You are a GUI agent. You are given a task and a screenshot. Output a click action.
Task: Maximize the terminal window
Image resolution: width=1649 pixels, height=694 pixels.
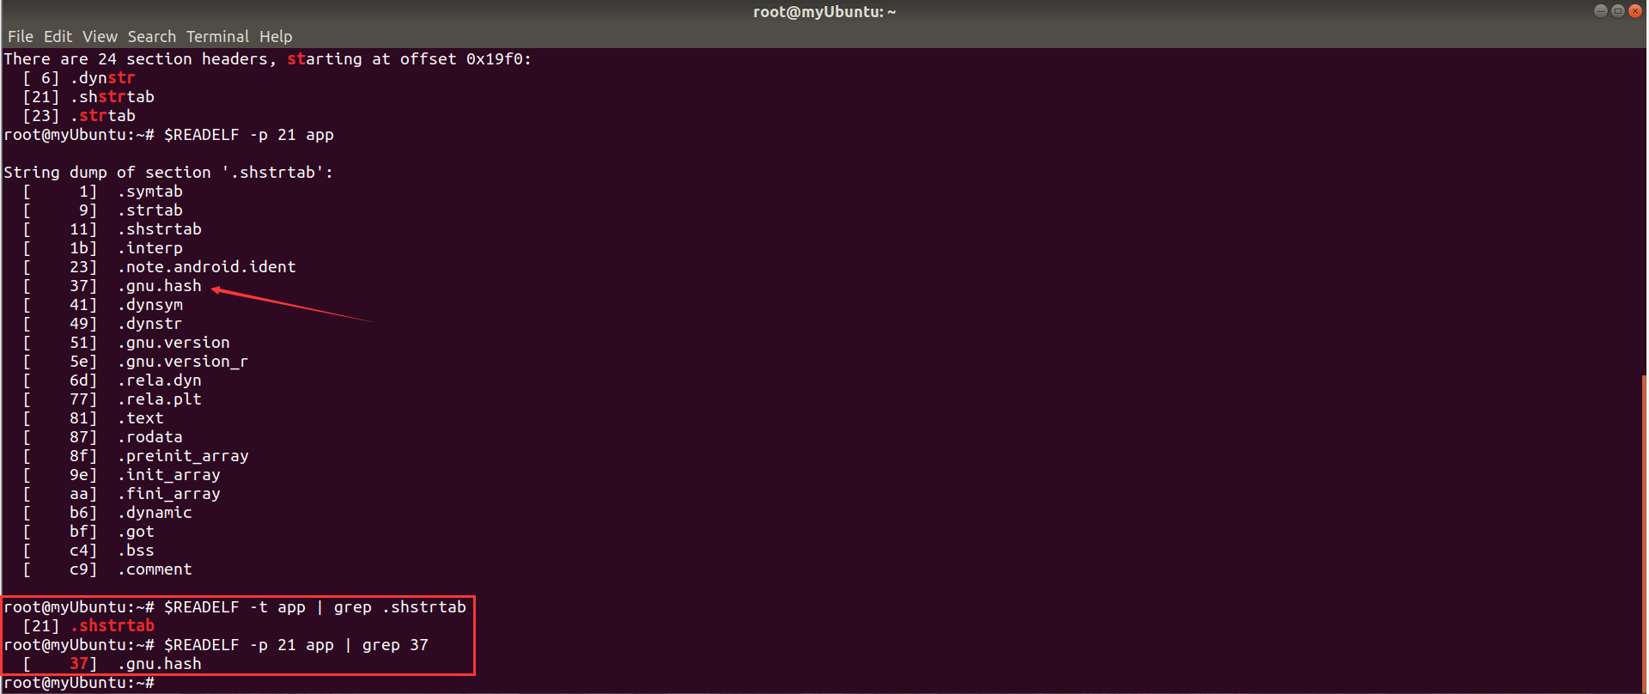coord(1617,11)
